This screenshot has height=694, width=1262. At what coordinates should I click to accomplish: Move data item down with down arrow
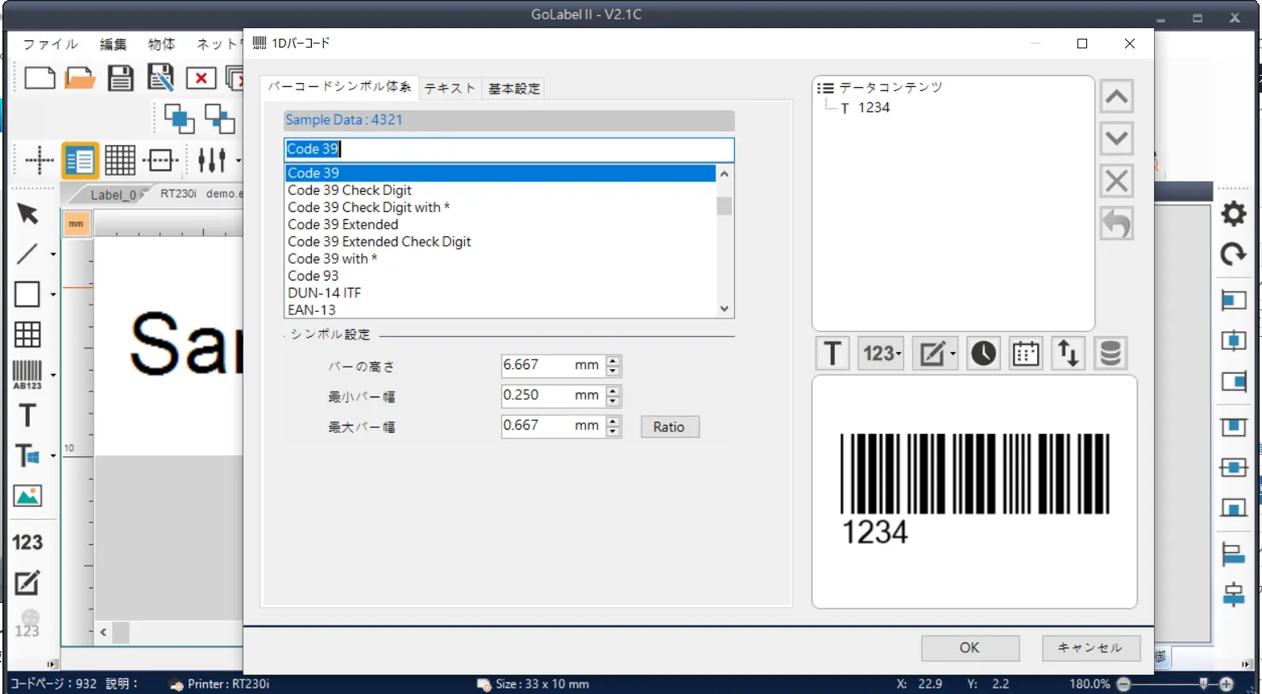coord(1116,139)
